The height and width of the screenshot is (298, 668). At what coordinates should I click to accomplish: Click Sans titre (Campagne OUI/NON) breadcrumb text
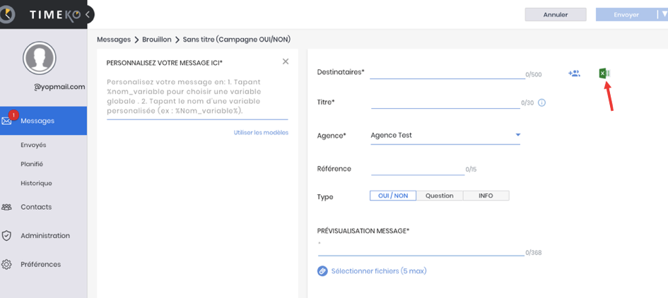[x=236, y=39]
